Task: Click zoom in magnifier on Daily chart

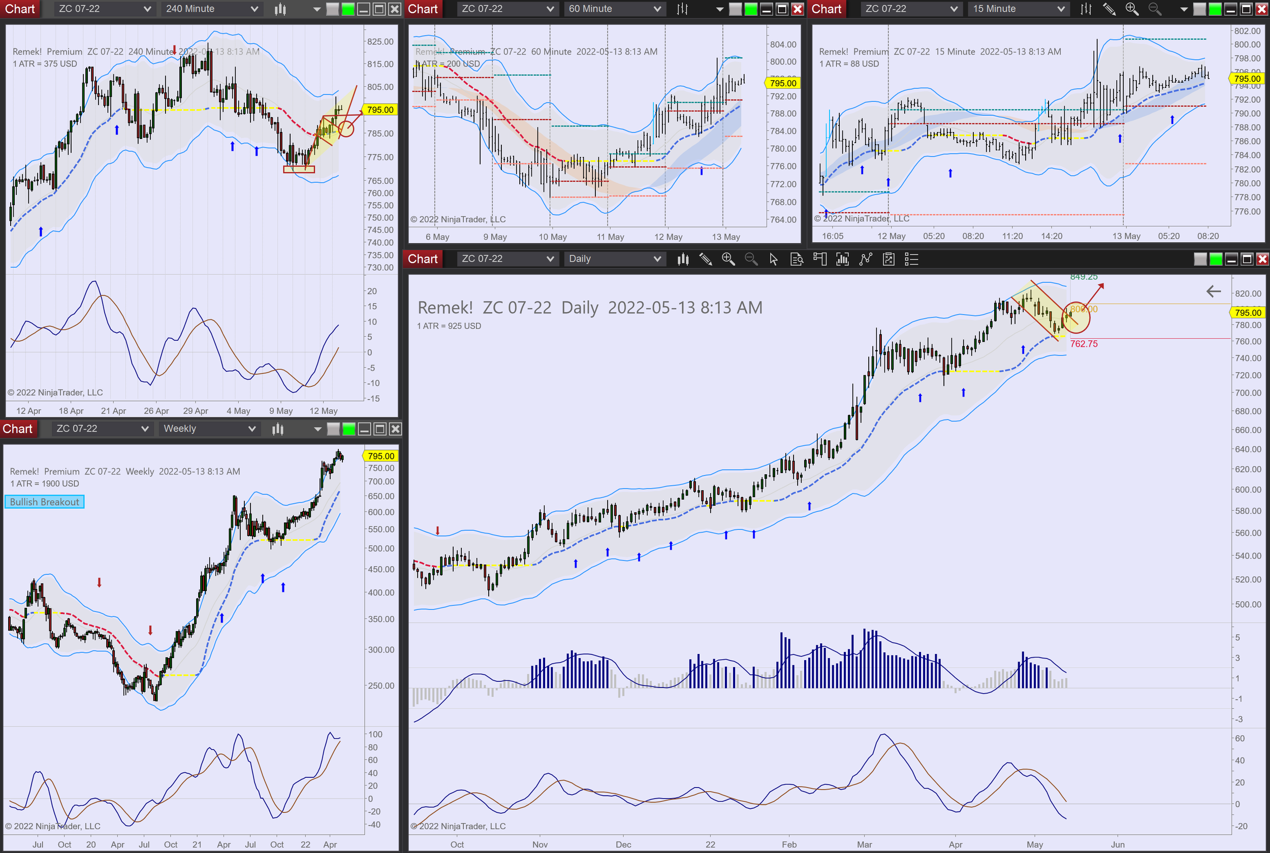Action: 728,259
